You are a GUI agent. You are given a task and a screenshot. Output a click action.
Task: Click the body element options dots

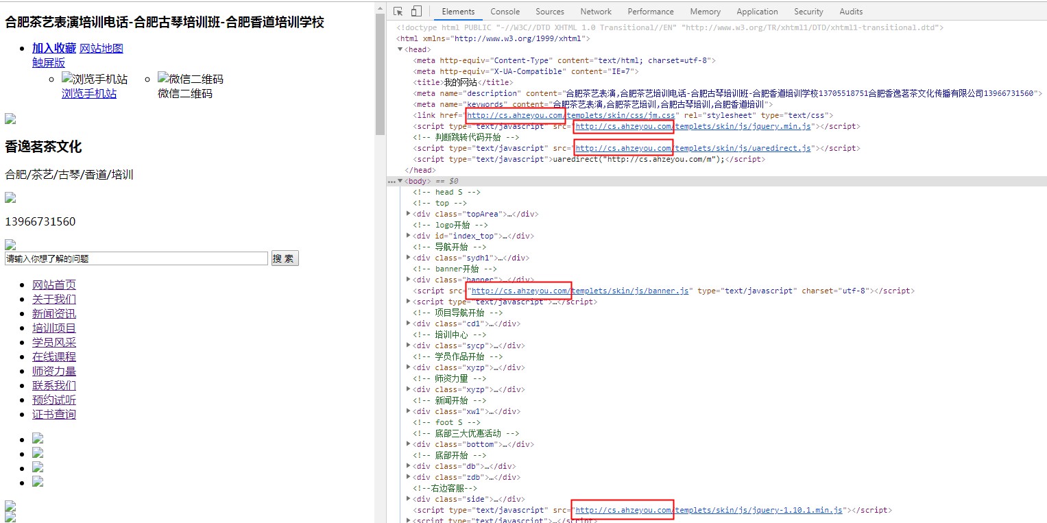[391, 181]
